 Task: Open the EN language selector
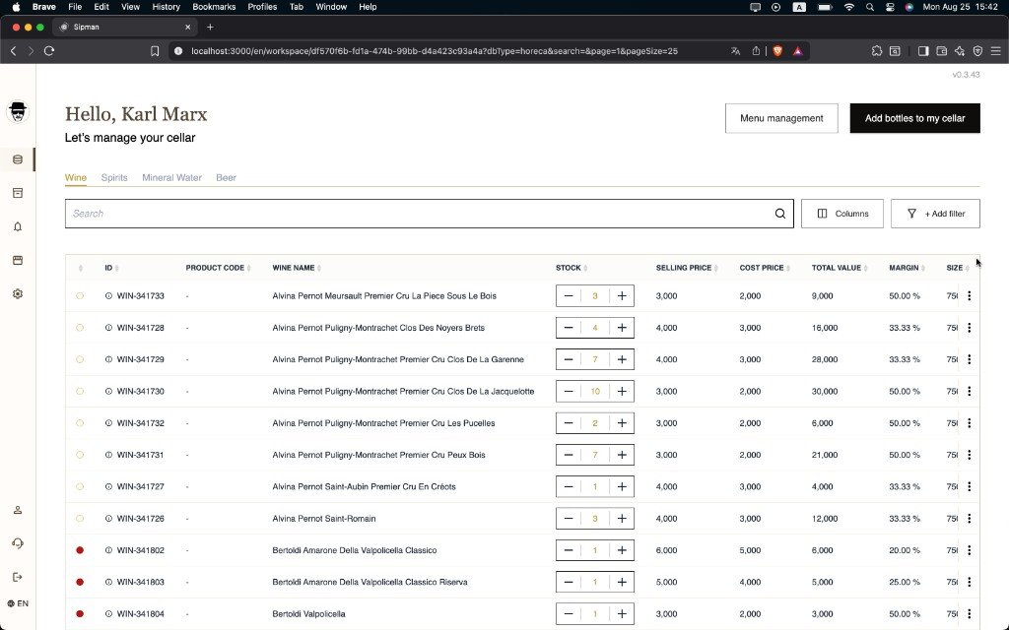tap(18, 603)
